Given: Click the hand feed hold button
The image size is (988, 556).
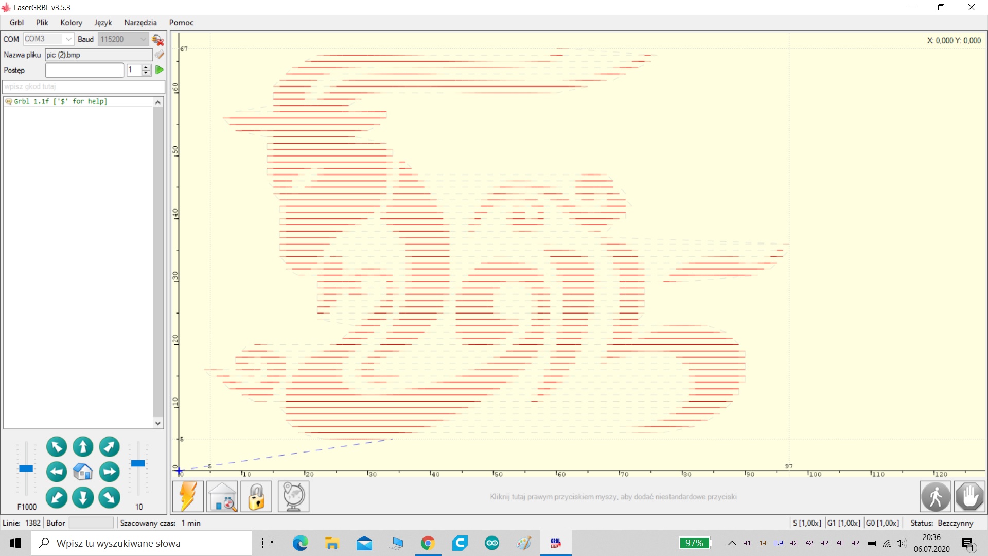Looking at the screenshot, I should [x=969, y=496].
